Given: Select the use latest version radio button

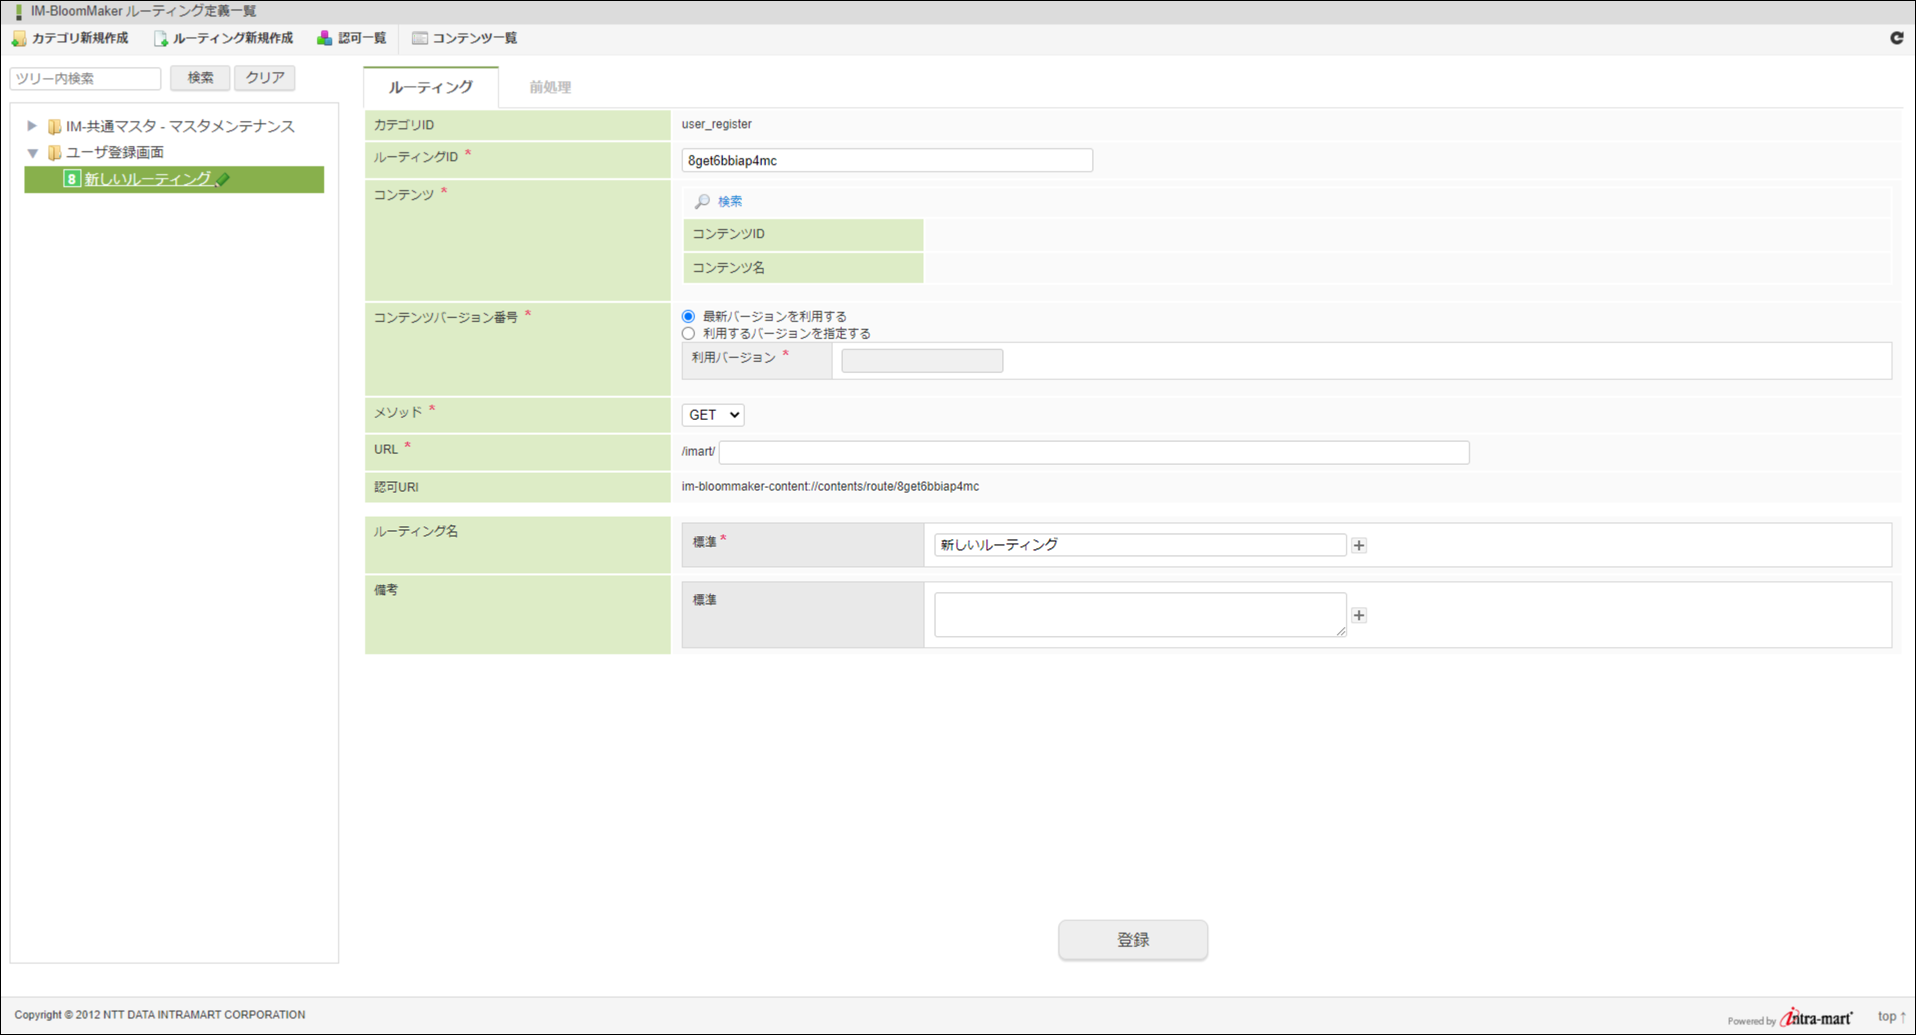Looking at the screenshot, I should coord(689,317).
